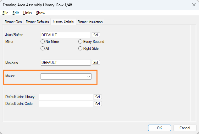Select the No Mirror radio option
This screenshot has height=134, width=199.
click(43, 42)
